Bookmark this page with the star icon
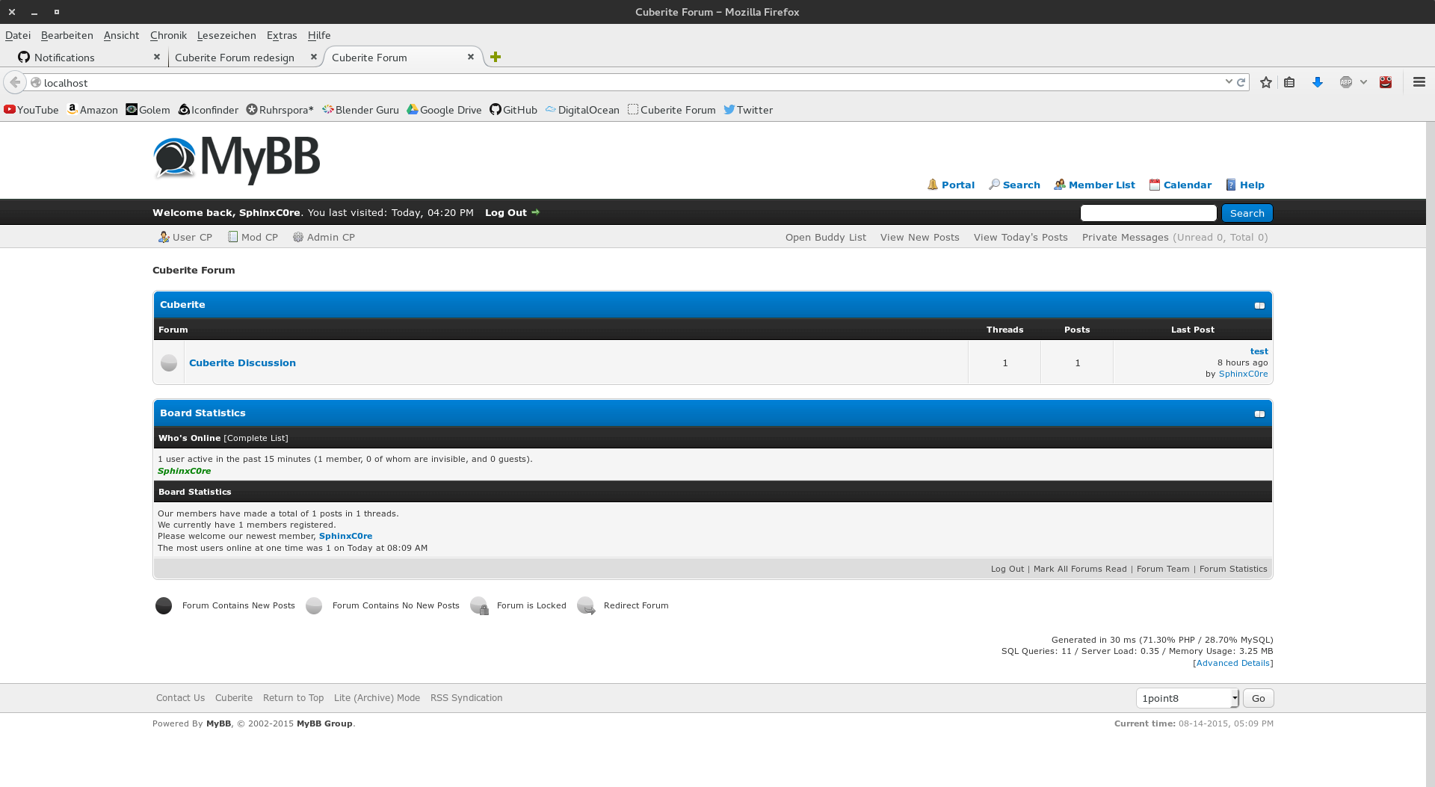Screen dimensions: 1435x787 pyautogui.click(x=1265, y=82)
